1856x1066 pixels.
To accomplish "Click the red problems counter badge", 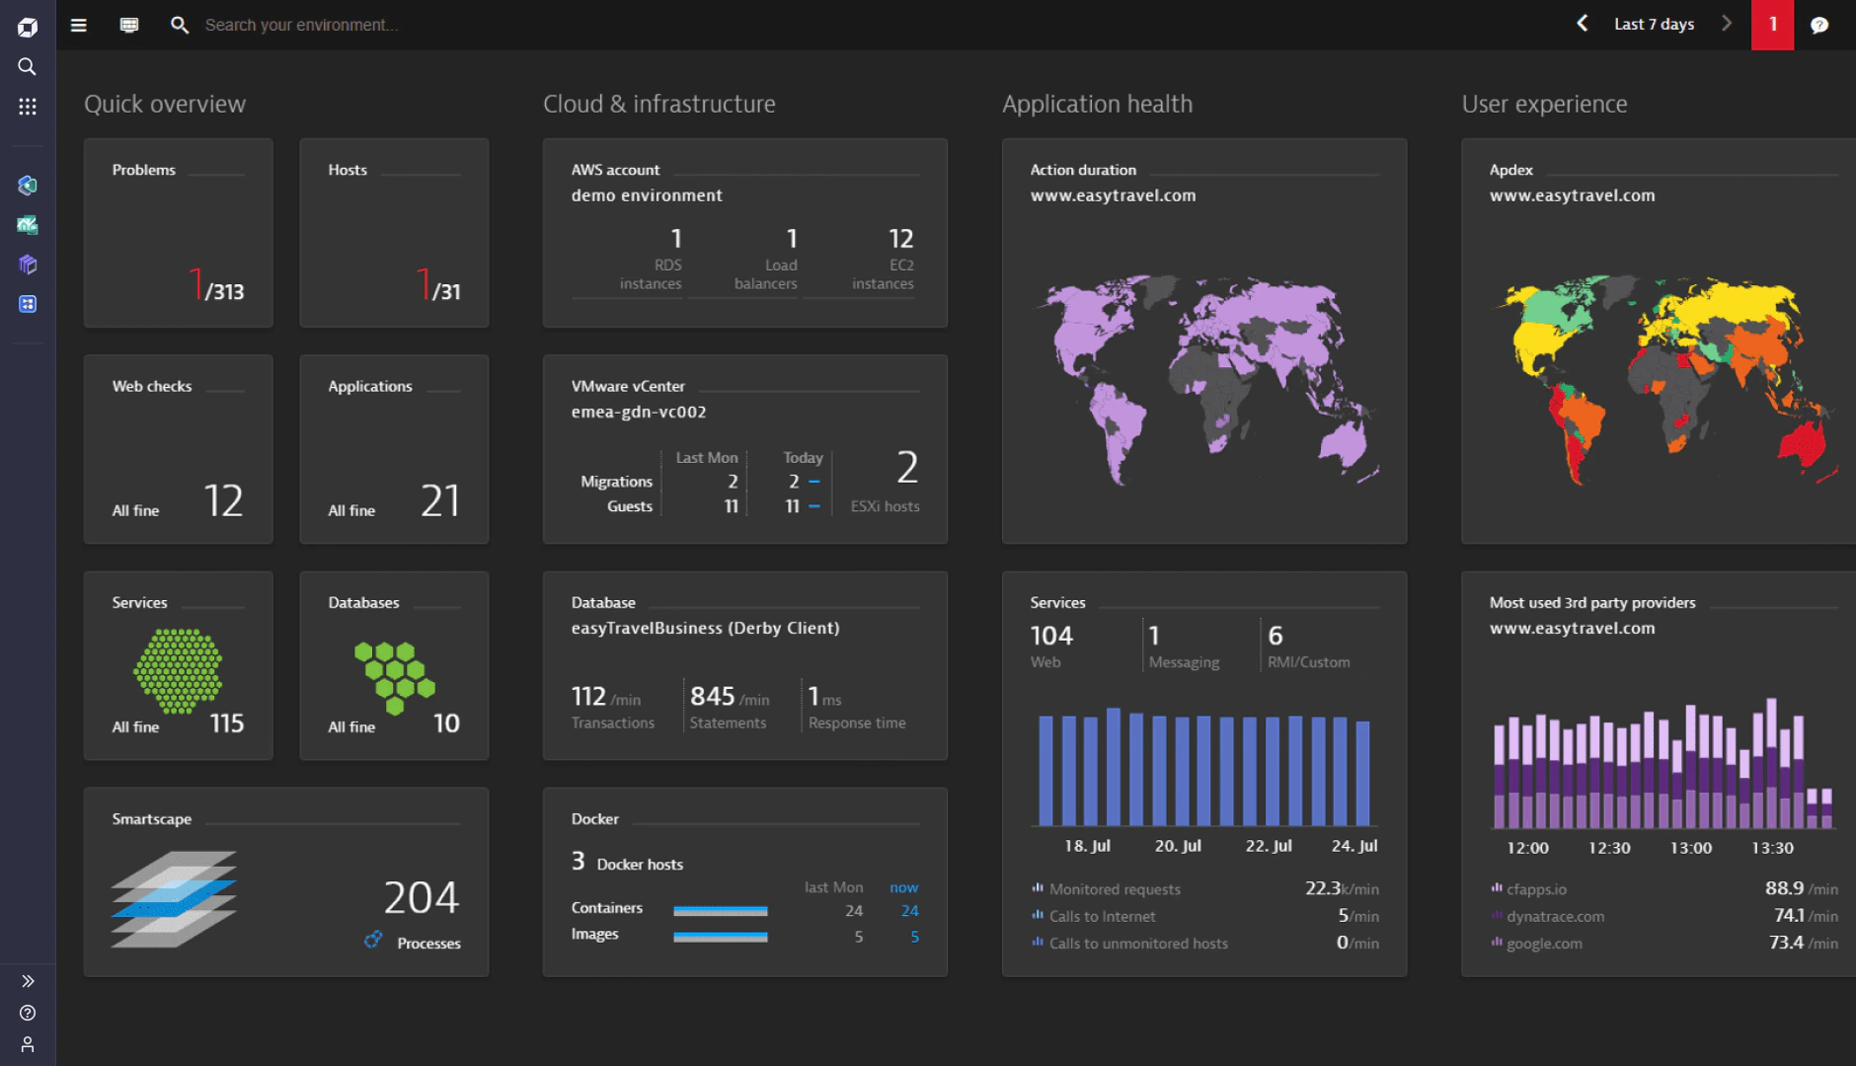I will (1773, 25).
